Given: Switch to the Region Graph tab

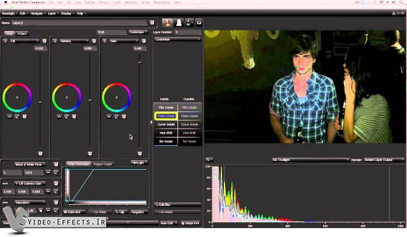Looking at the screenshot, I should pyautogui.click(x=102, y=164).
